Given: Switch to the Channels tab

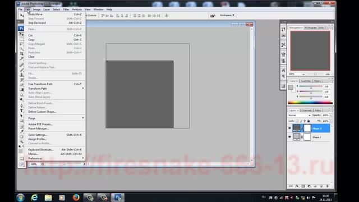Looking at the screenshot, I should (x=306, y=111).
